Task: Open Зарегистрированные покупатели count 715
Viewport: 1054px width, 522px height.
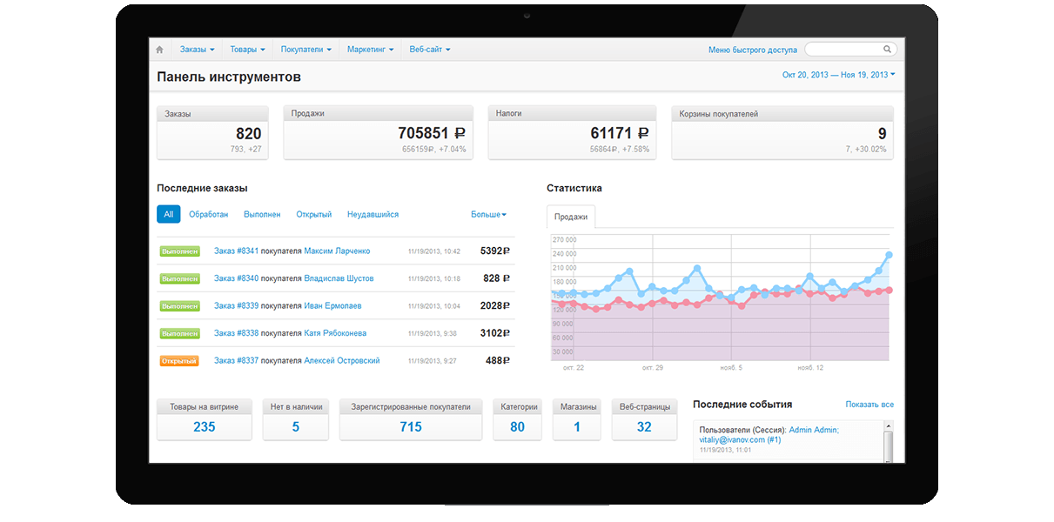Action: (x=411, y=427)
